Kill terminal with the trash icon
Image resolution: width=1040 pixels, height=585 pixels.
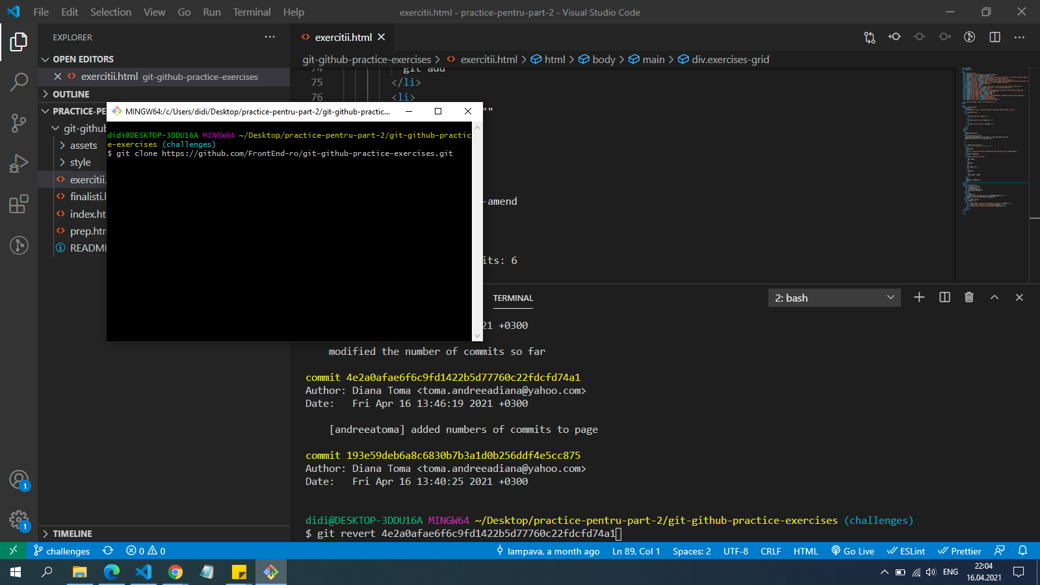click(x=969, y=297)
